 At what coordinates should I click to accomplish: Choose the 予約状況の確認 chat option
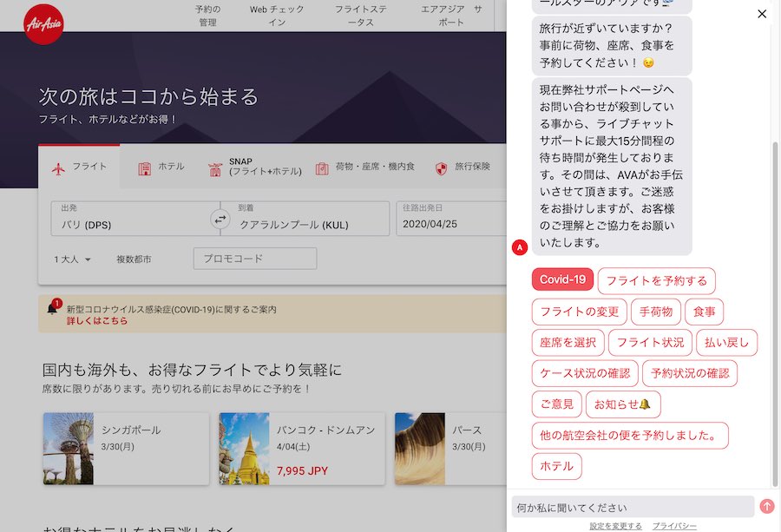(690, 373)
